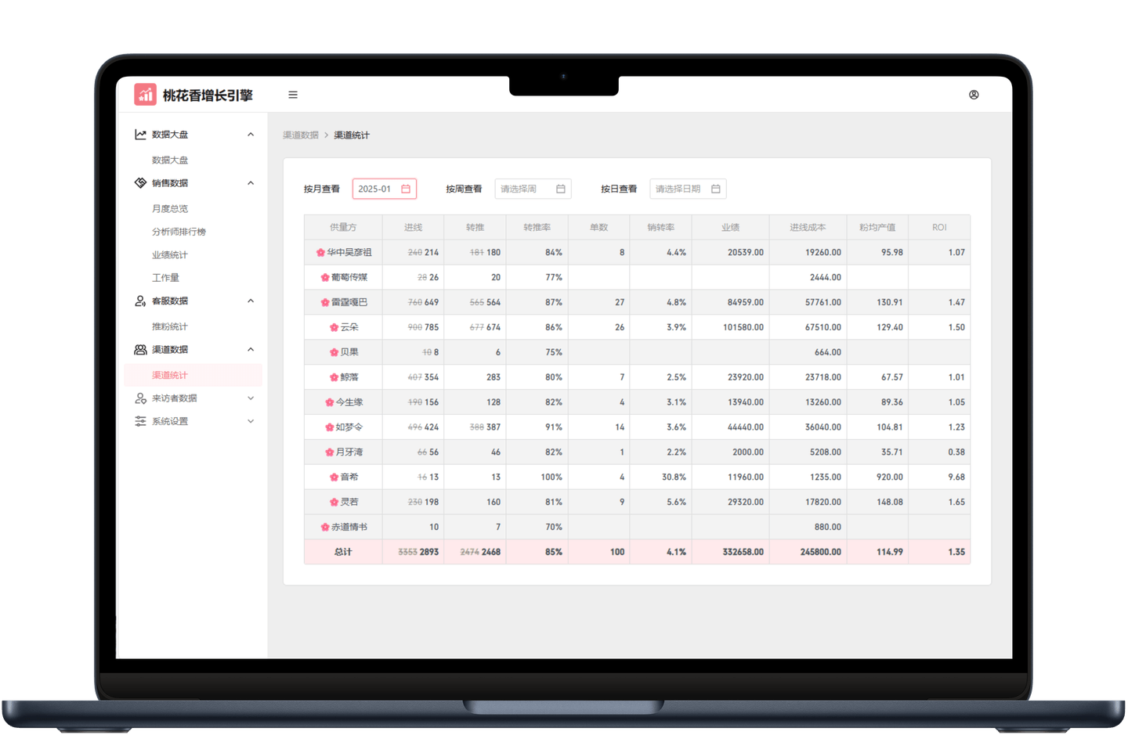Collapse the 销售数据 menu group chevron

[251, 183]
